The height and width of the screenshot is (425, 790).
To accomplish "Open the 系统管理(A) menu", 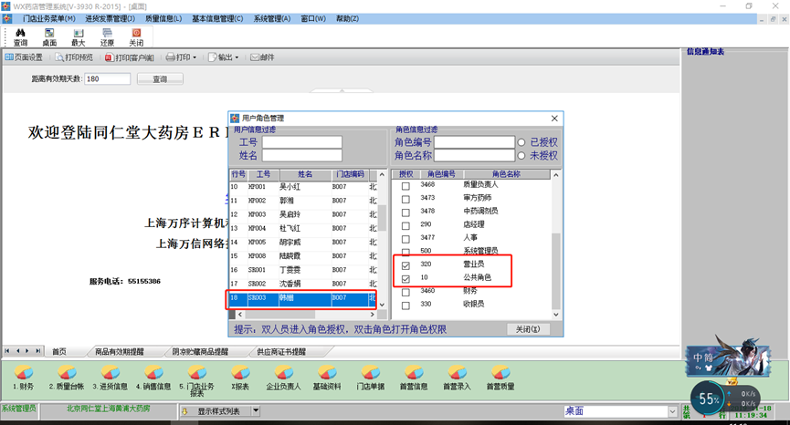I will tap(272, 18).
